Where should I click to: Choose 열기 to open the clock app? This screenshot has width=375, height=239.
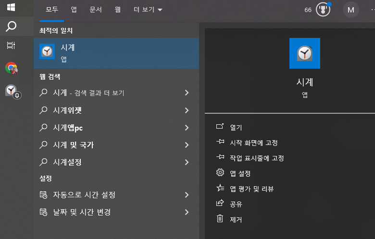click(236, 127)
